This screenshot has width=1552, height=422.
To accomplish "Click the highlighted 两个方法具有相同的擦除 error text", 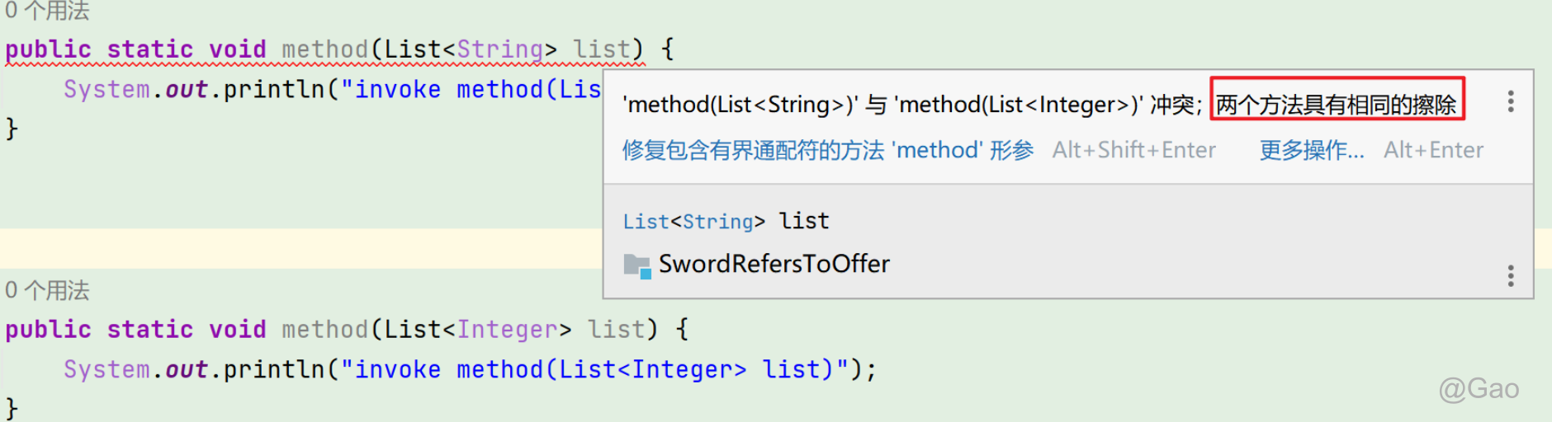I will pos(1337,105).
